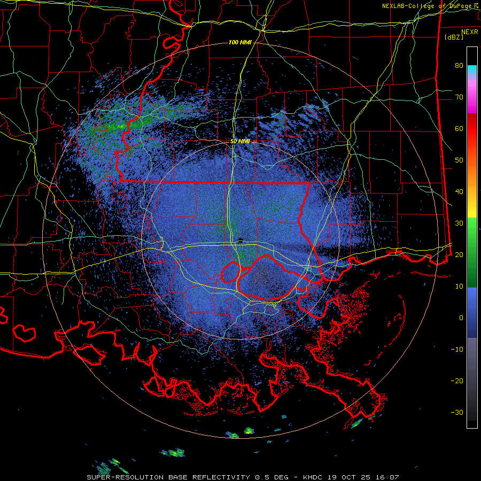Click the 40 value on the dBZ scale
481x481 pixels.
(x=459, y=192)
